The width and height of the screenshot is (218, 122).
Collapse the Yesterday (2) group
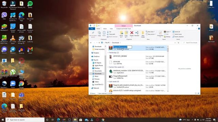108,53
